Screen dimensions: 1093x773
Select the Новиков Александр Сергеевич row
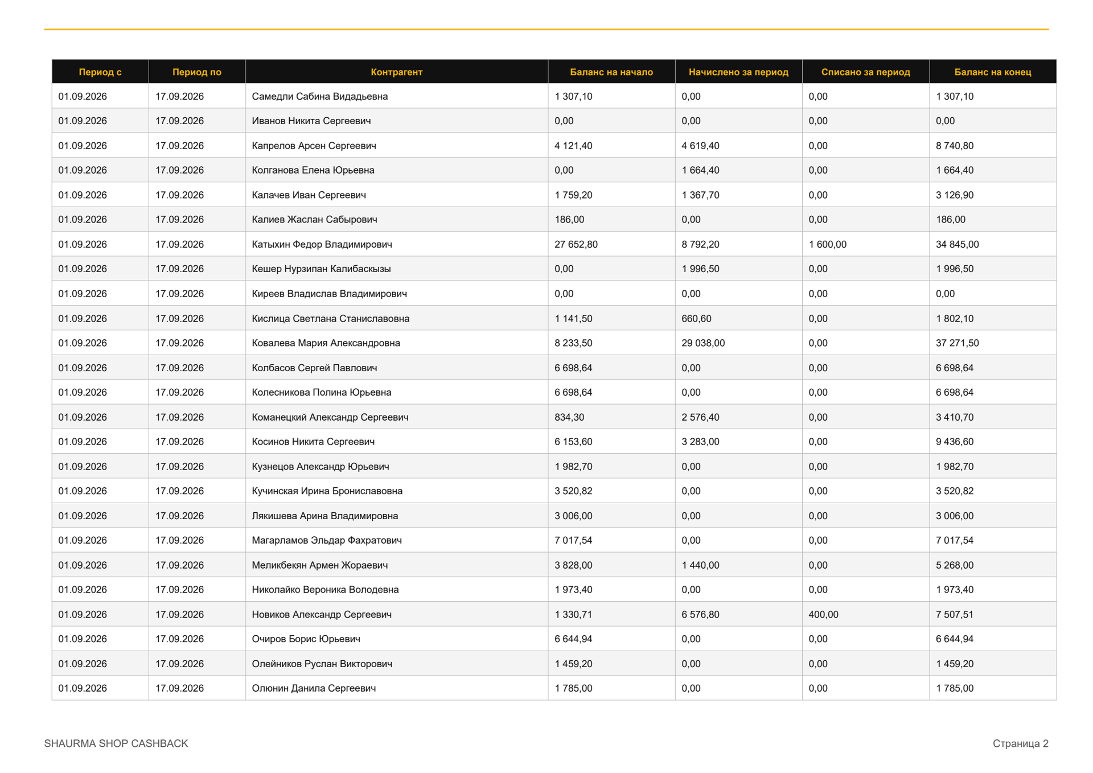[554, 614]
